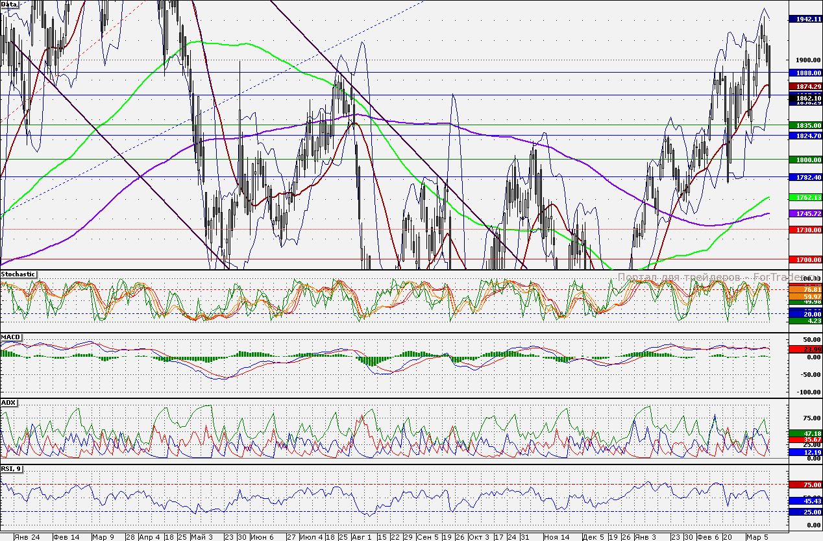823x541 pixels.
Task: Click the 1782.40 blue level tag
Action: 805,177
